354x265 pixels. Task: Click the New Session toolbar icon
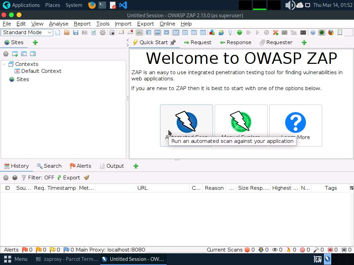pyautogui.click(x=58, y=32)
